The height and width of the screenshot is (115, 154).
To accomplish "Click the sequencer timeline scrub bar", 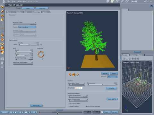I will pyautogui.click(x=61, y=112).
